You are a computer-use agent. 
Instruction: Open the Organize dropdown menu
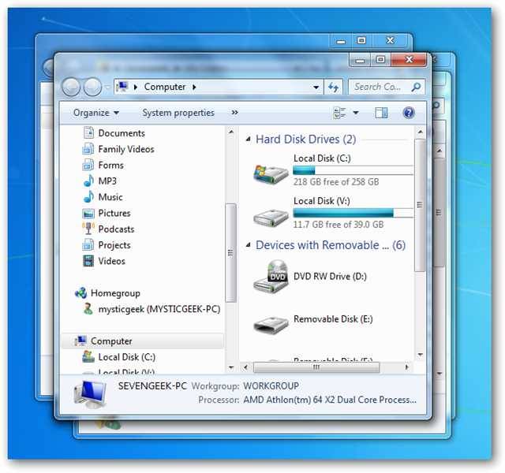(x=96, y=113)
